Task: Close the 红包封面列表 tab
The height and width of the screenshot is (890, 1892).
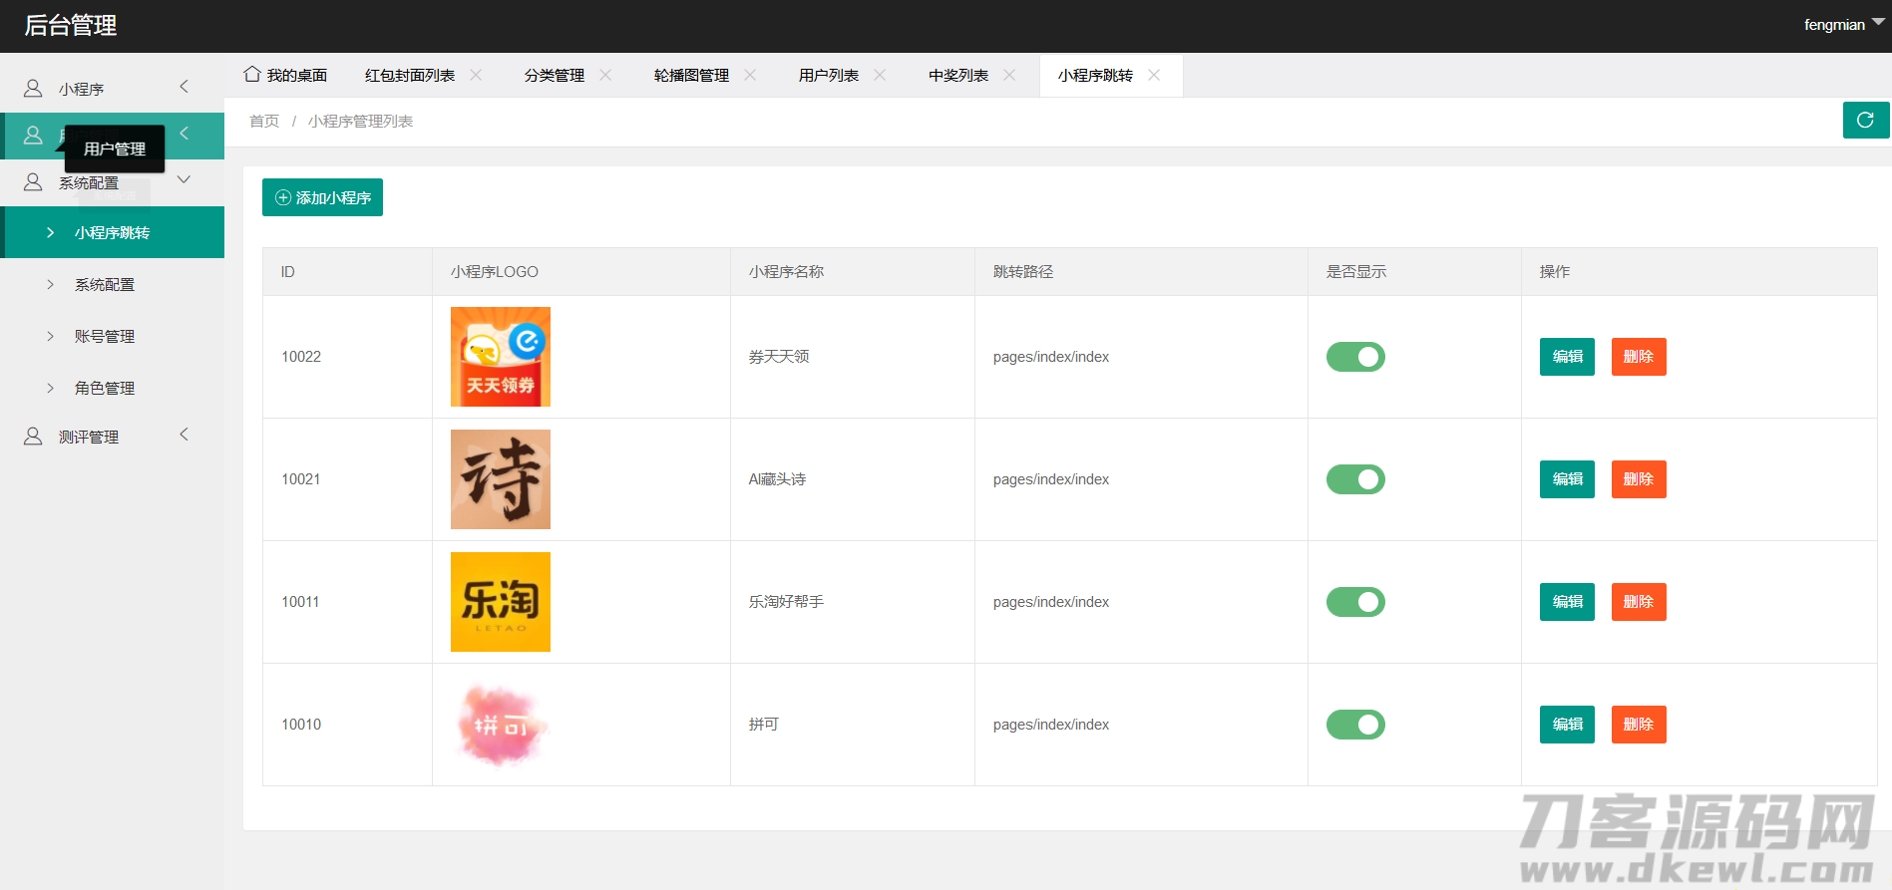Action: click(476, 75)
